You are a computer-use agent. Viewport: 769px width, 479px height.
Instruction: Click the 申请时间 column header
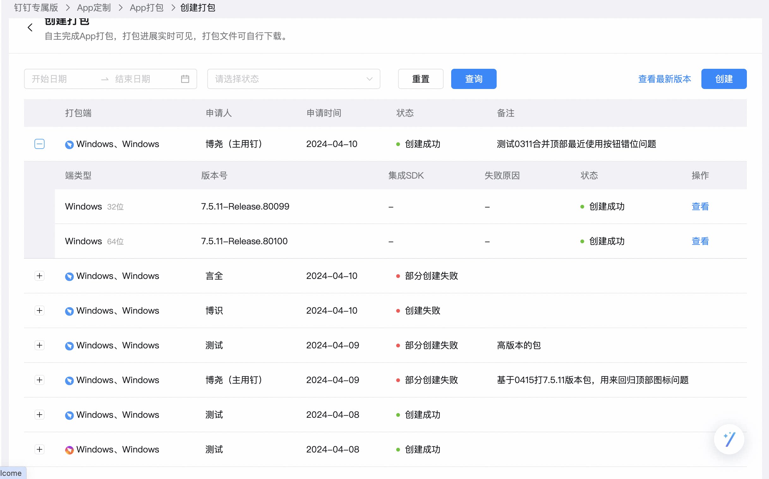[x=324, y=113]
